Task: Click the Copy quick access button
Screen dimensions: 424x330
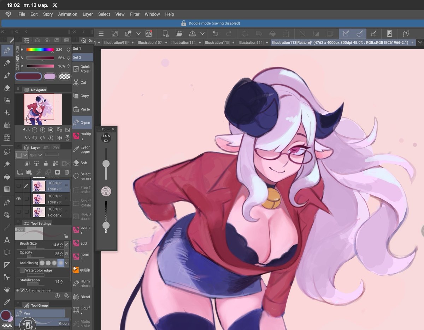Action: [82, 96]
